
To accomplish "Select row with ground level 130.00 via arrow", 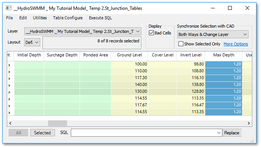I will (9, 92).
